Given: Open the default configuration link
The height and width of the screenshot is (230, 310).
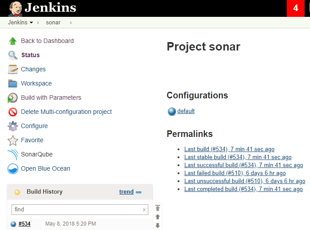Looking at the screenshot, I should (186, 111).
